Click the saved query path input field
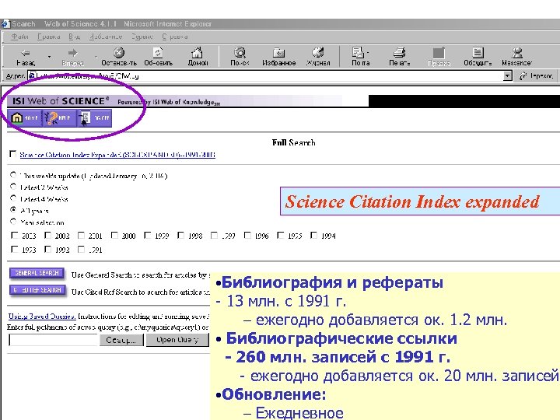 click(53, 340)
